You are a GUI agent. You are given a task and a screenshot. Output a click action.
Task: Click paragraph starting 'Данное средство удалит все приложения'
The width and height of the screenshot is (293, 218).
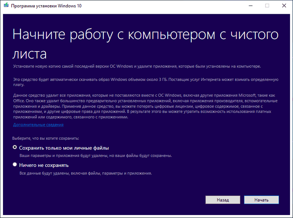(x=145, y=106)
